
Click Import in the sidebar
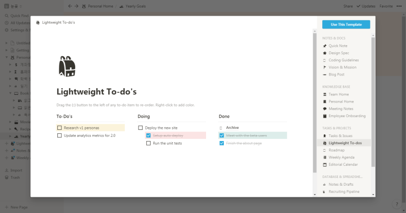point(14,170)
